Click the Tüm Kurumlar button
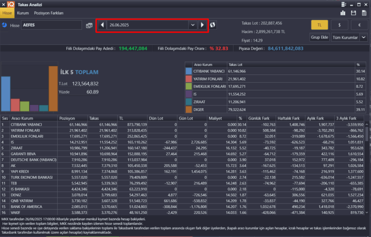Screen dimensions: 371x237 point(345,37)
